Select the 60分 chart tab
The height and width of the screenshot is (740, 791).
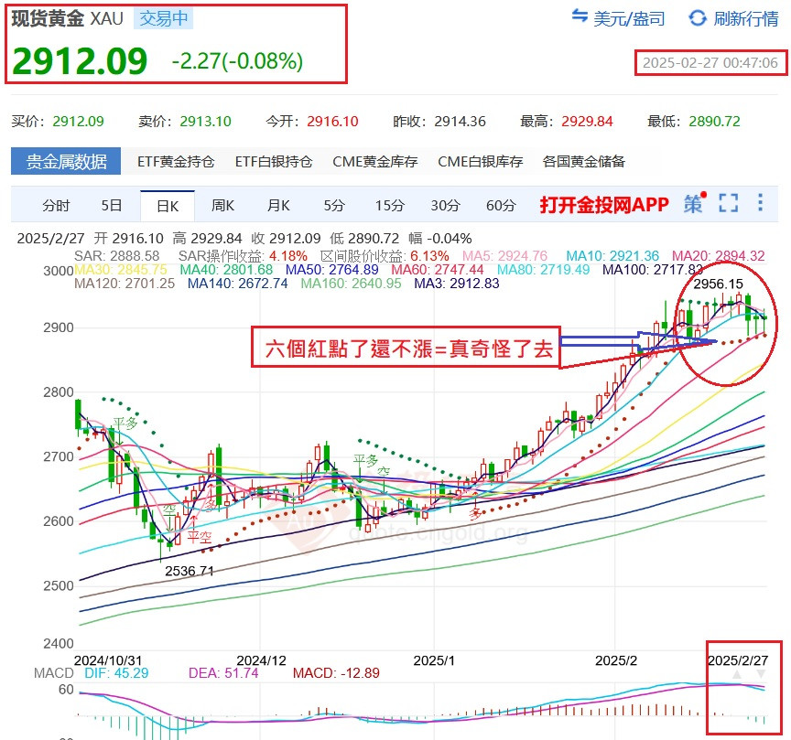[x=501, y=206]
